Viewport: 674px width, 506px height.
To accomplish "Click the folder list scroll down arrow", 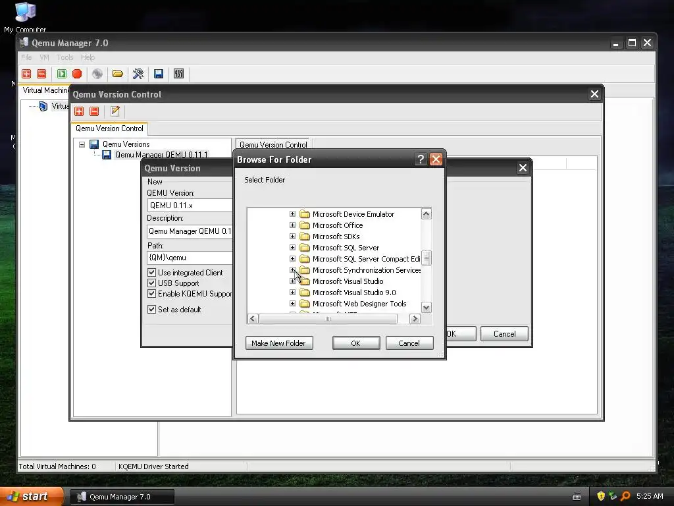I will pyautogui.click(x=427, y=307).
